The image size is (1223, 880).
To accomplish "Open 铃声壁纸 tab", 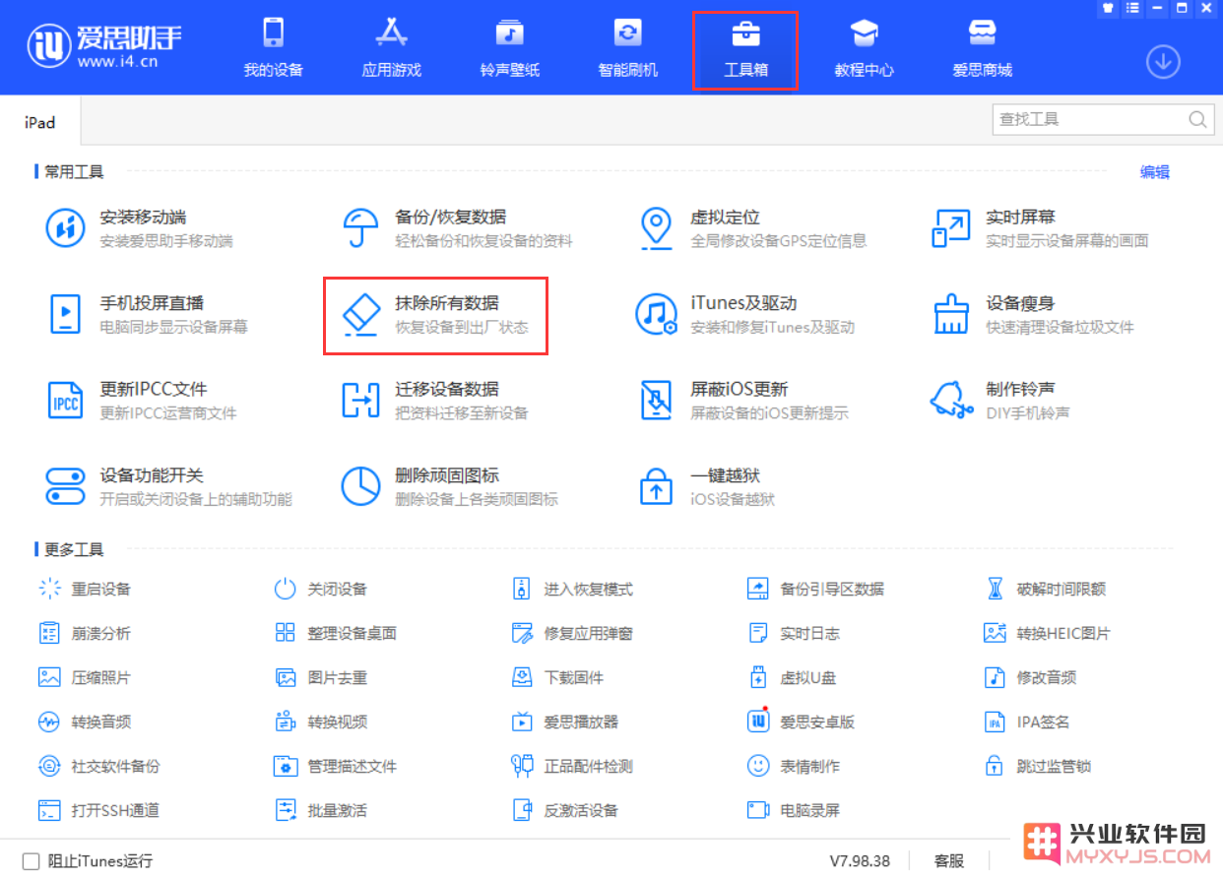I will (509, 47).
